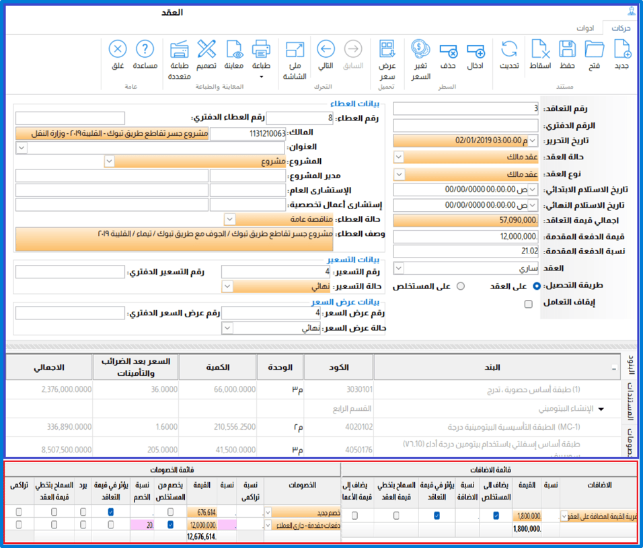643x548 pixels.
Task: Open the حالة التسعير dropdown
Action: tap(227, 286)
